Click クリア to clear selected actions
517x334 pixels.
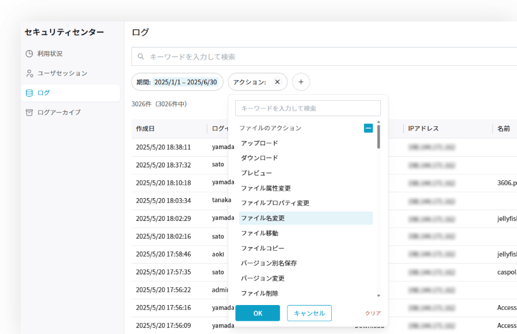click(x=372, y=313)
